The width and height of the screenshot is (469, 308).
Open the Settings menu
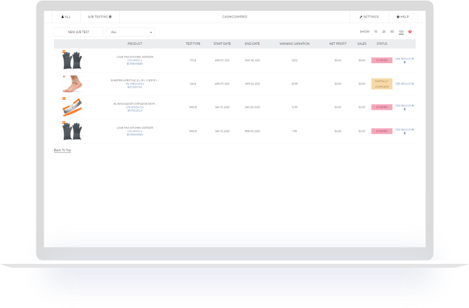click(x=369, y=17)
